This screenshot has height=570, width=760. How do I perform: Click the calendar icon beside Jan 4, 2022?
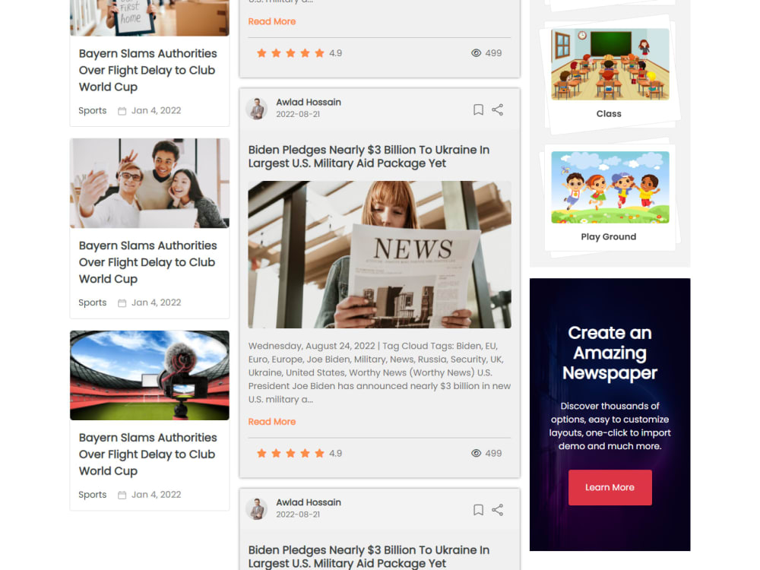tap(122, 110)
